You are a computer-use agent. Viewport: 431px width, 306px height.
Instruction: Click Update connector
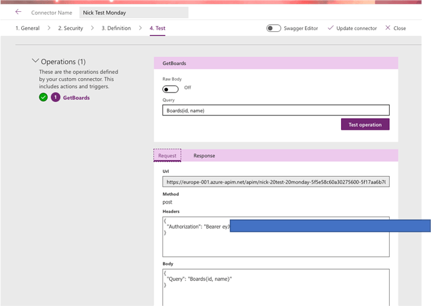(356, 28)
